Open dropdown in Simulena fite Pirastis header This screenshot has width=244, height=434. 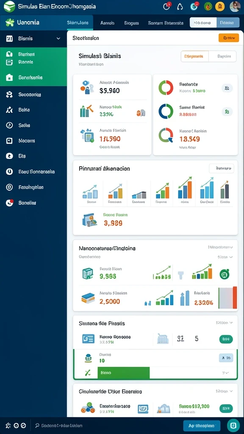[224, 323]
